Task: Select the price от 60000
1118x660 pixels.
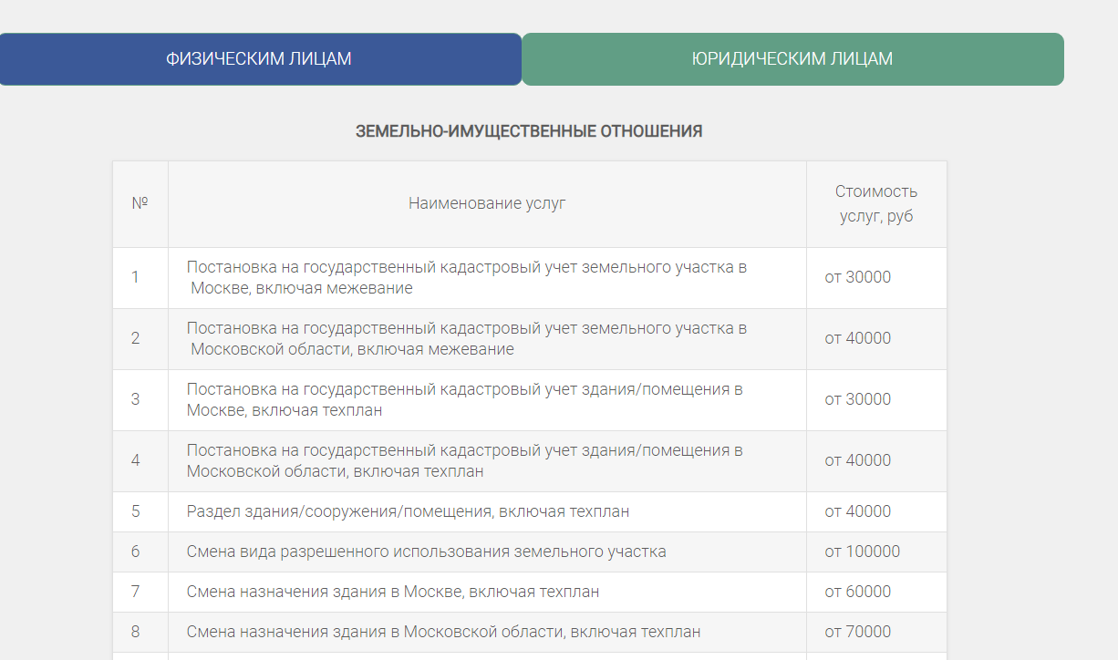Action: click(x=857, y=592)
